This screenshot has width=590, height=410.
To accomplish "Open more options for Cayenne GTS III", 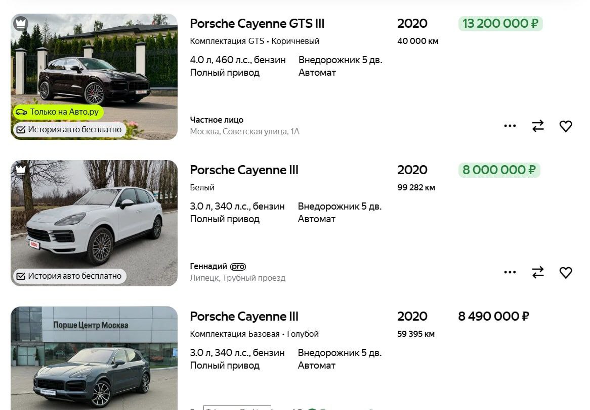I will 510,126.
